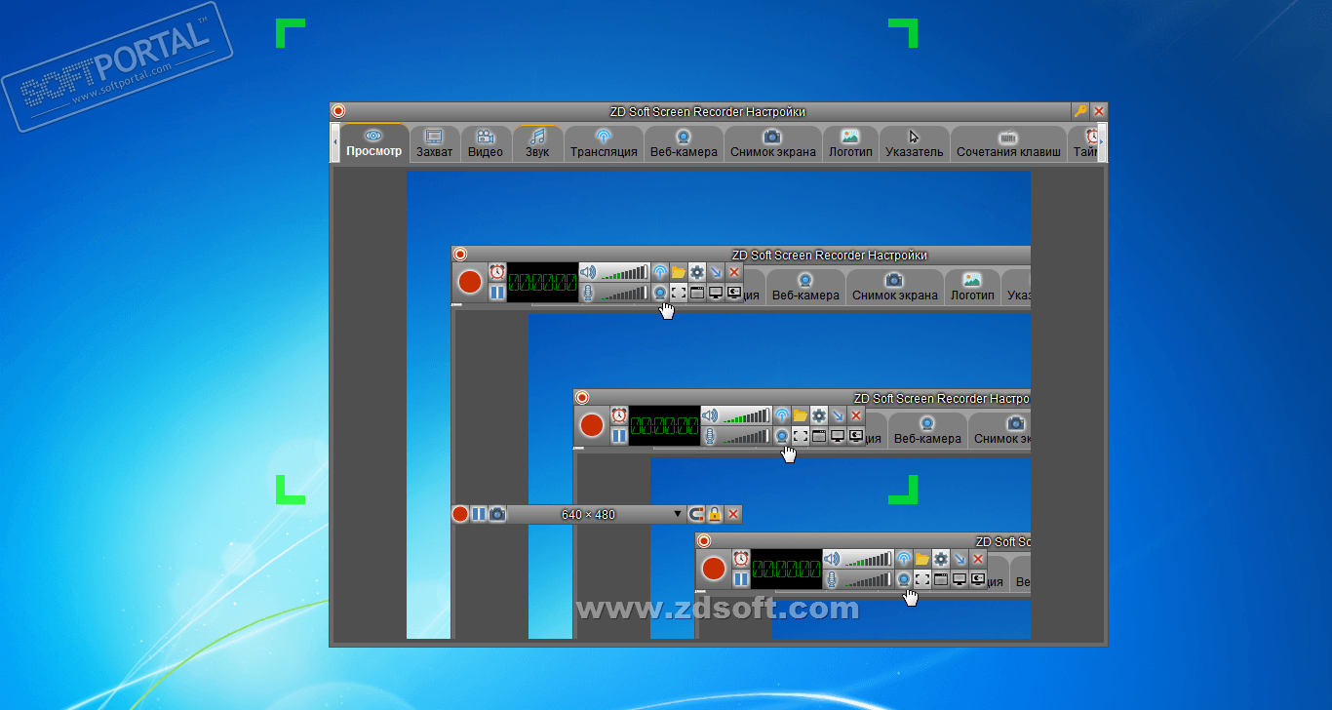Click the key license icon in settings title bar
This screenshot has height=710, width=1332.
pyautogui.click(x=1080, y=111)
